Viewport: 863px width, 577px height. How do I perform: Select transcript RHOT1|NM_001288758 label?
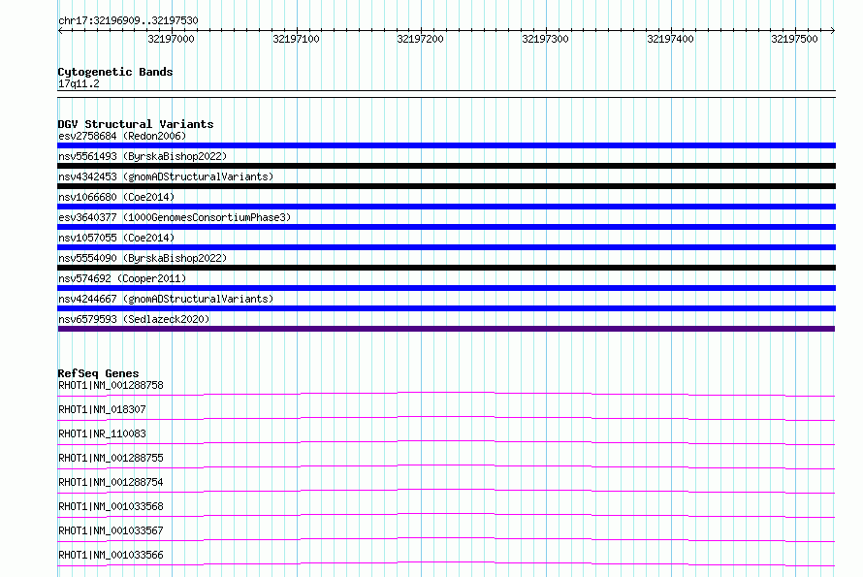click(x=111, y=385)
